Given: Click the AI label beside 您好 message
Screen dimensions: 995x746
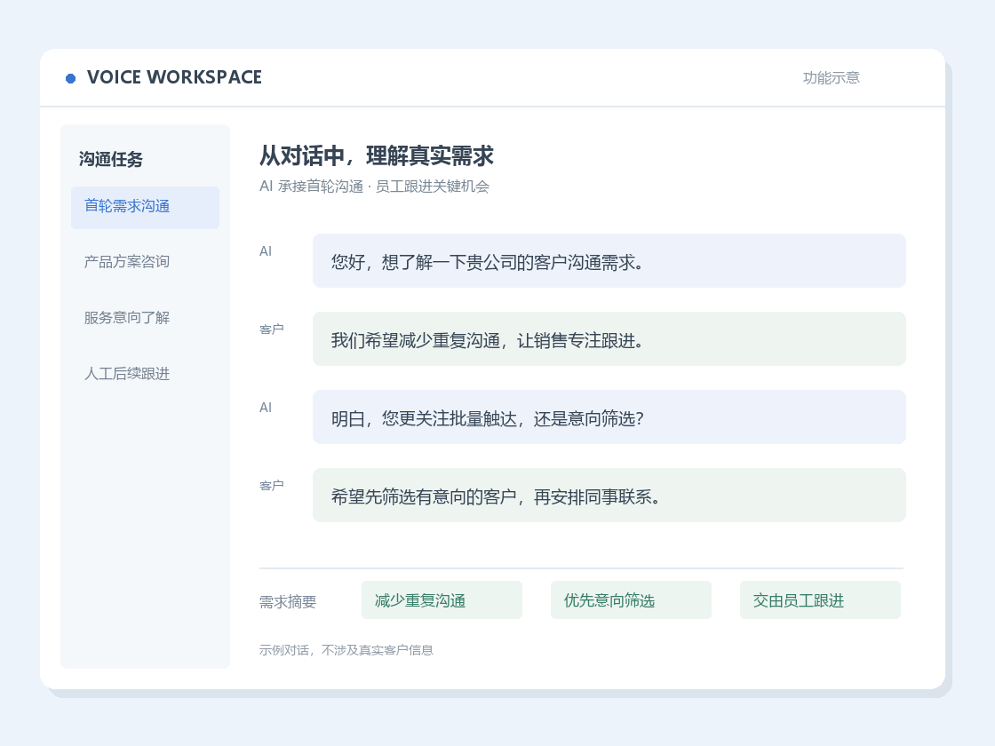Looking at the screenshot, I should 266,251.
